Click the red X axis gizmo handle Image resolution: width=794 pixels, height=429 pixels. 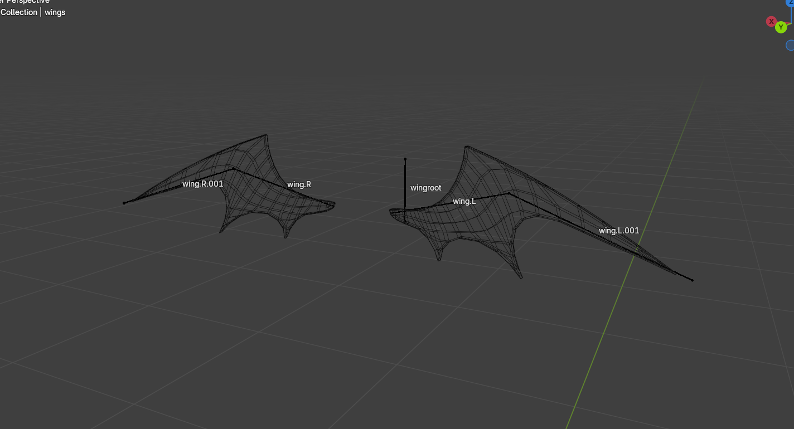[771, 22]
